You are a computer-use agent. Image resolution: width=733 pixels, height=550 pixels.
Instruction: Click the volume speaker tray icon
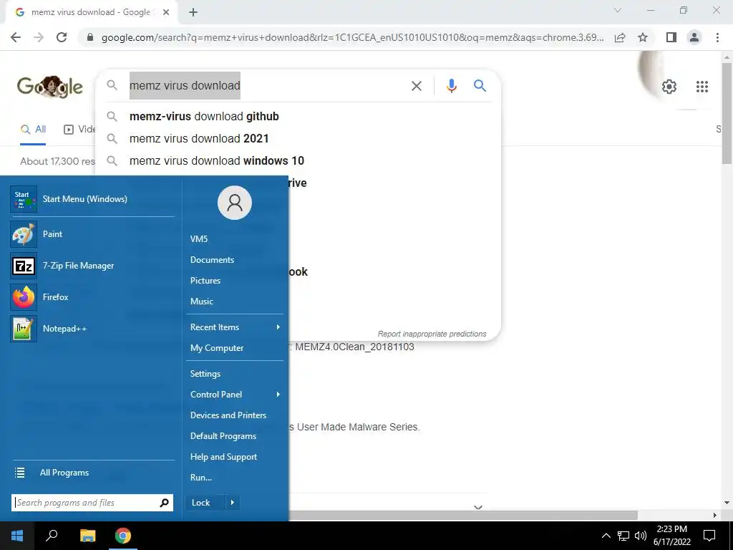pos(641,536)
